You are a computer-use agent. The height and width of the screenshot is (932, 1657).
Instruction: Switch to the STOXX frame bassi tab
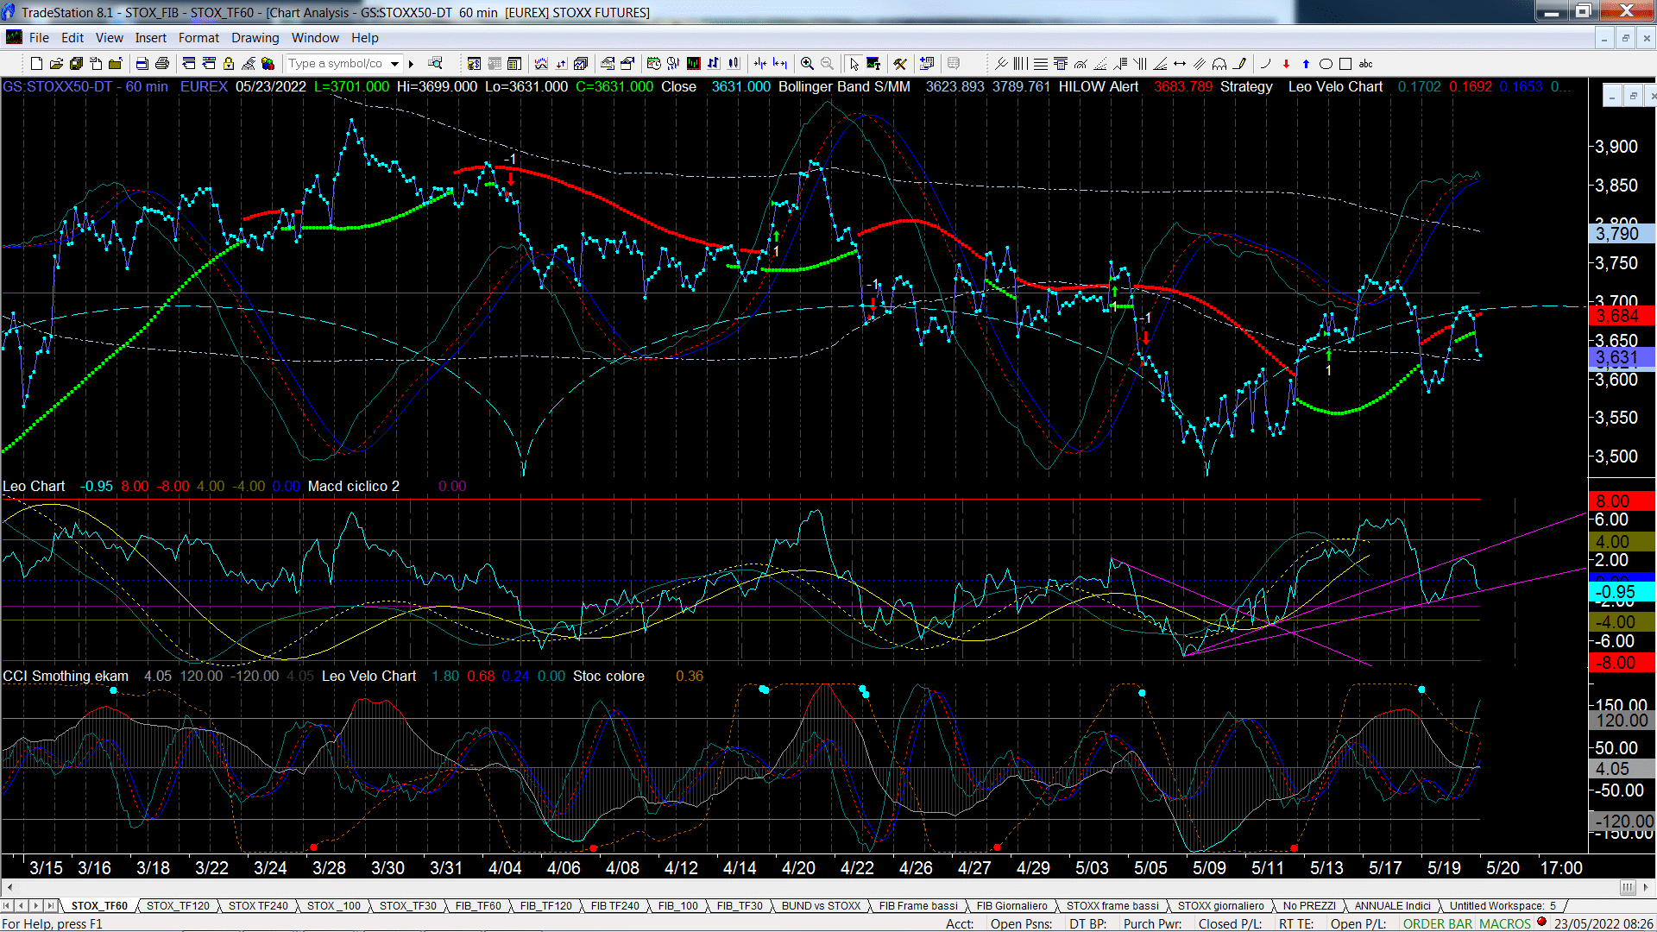click(1112, 906)
